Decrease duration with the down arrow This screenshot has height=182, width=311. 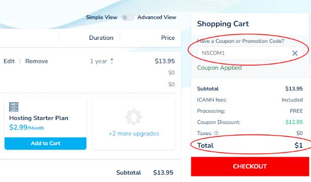pyautogui.click(x=112, y=63)
